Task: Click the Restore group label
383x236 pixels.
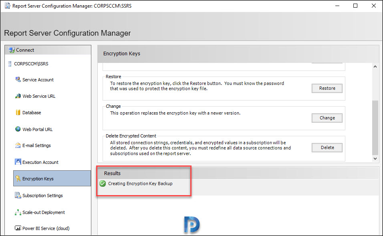Action: 113,77
